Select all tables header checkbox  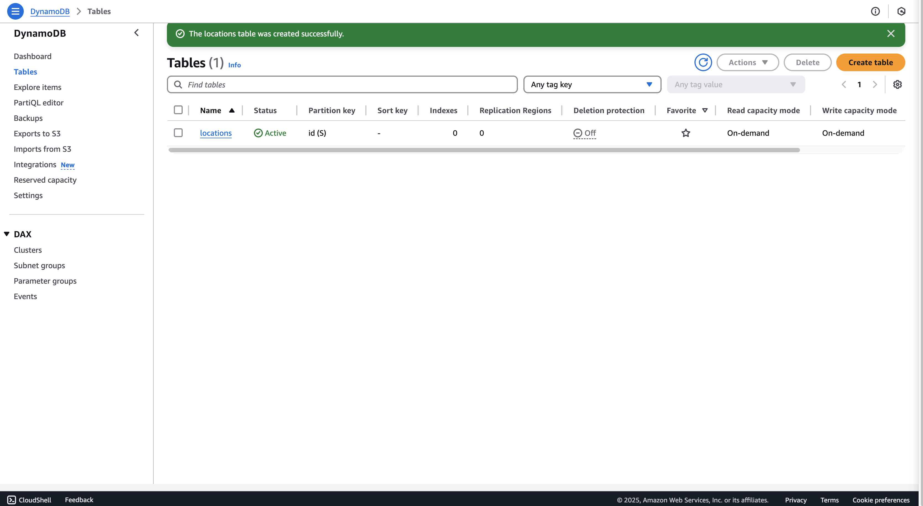(178, 110)
